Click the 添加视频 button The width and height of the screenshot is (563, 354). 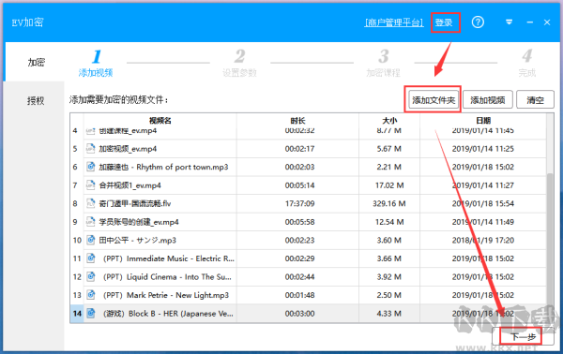(x=488, y=99)
